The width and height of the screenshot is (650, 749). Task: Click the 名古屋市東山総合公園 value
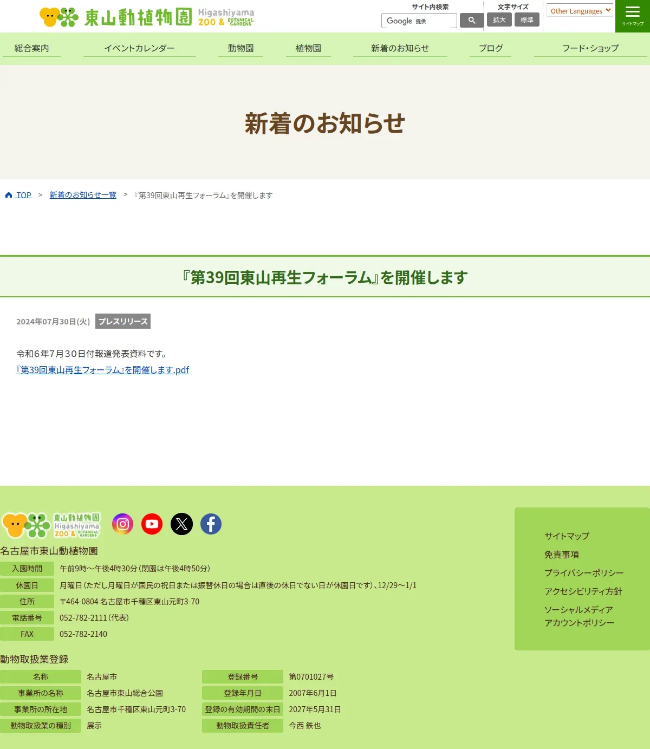coord(125,693)
